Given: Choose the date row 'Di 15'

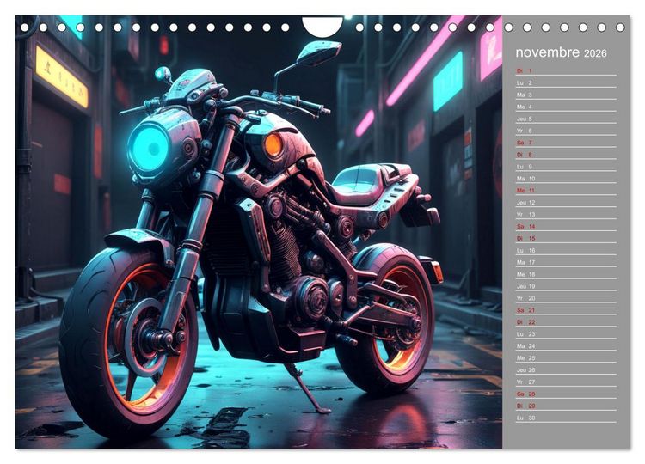Looking at the screenshot, I should pyautogui.click(x=566, y=238).
